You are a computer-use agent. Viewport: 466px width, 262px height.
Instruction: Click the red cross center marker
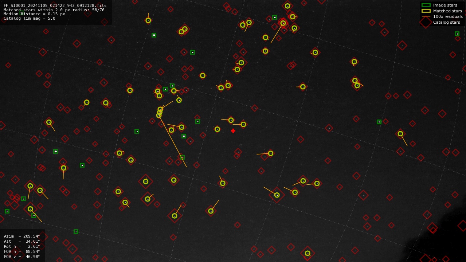coord(233,131)
